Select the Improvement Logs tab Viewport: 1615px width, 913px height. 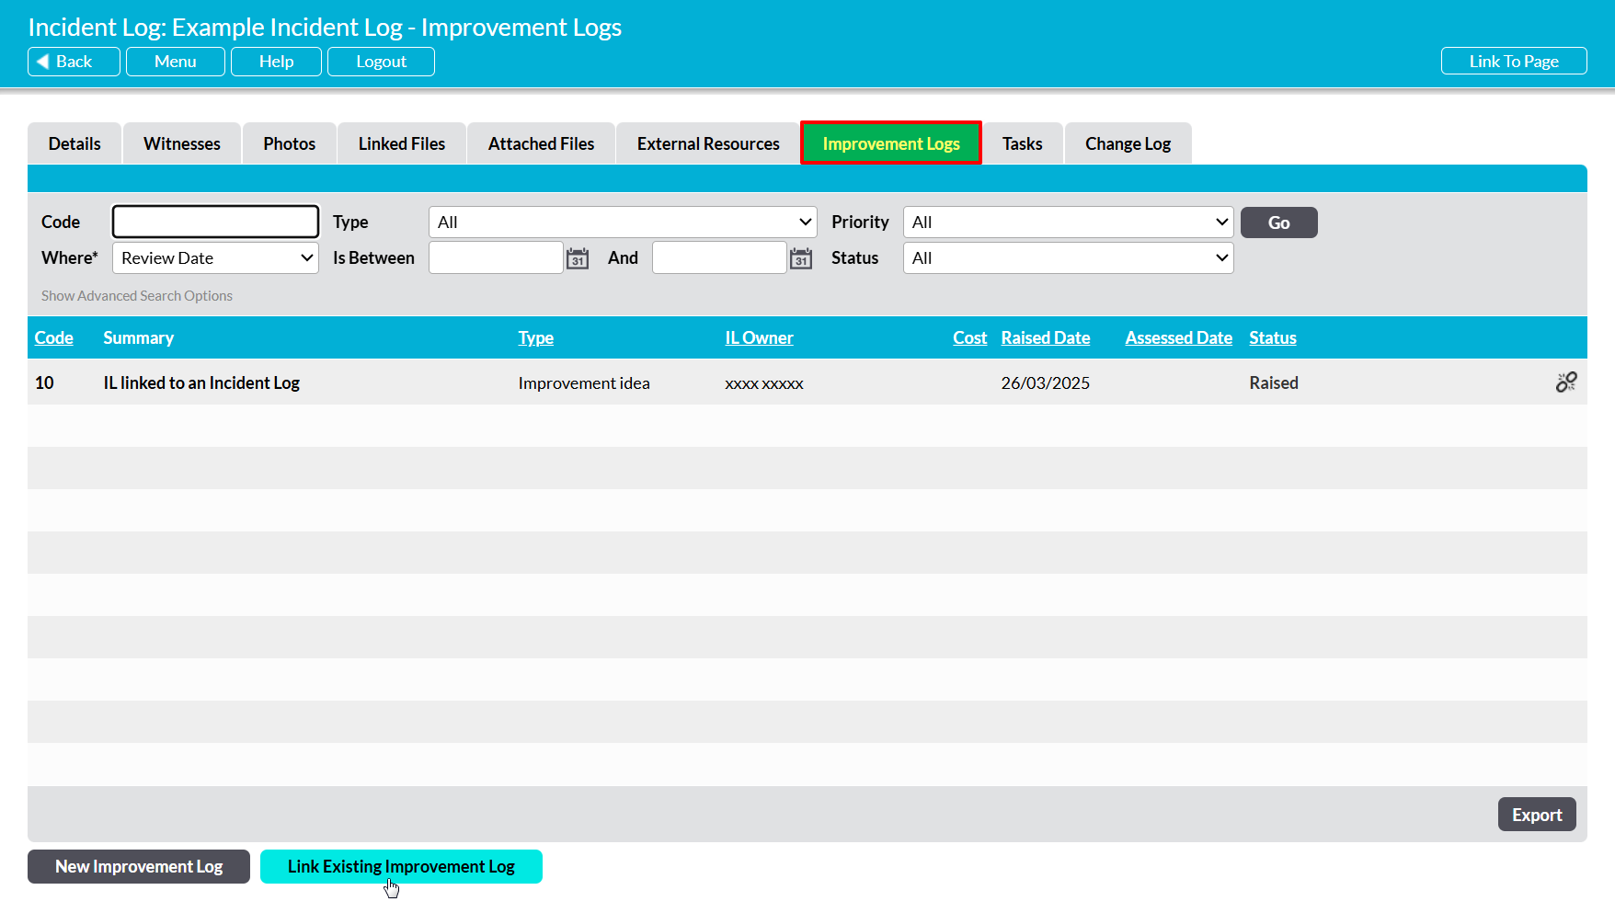point(891,143)
